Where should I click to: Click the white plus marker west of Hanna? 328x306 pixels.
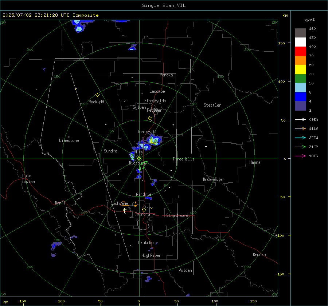(206, 146)
